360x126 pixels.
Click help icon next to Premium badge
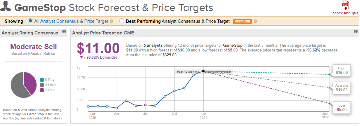[255, 21]
